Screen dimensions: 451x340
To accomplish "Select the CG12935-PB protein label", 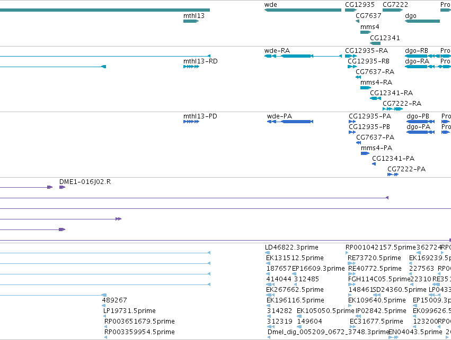I will tap(369, 127).
